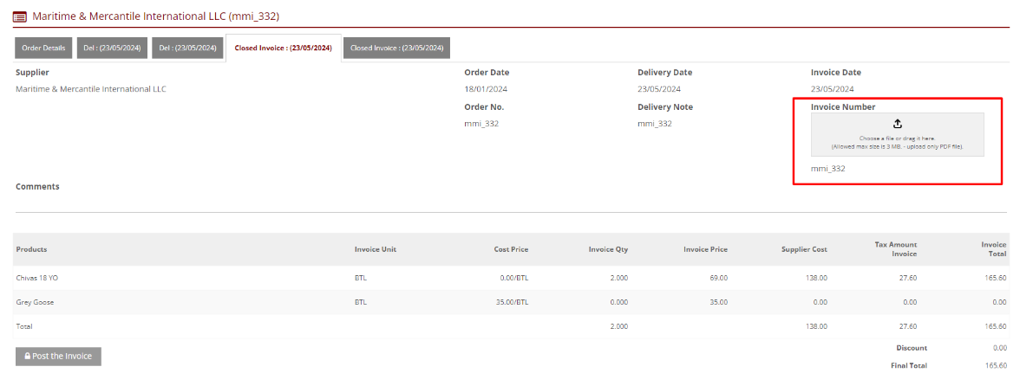The image size is (1033, 386).
Task: Click the Invoice Total column header
Action: [993, 249]
